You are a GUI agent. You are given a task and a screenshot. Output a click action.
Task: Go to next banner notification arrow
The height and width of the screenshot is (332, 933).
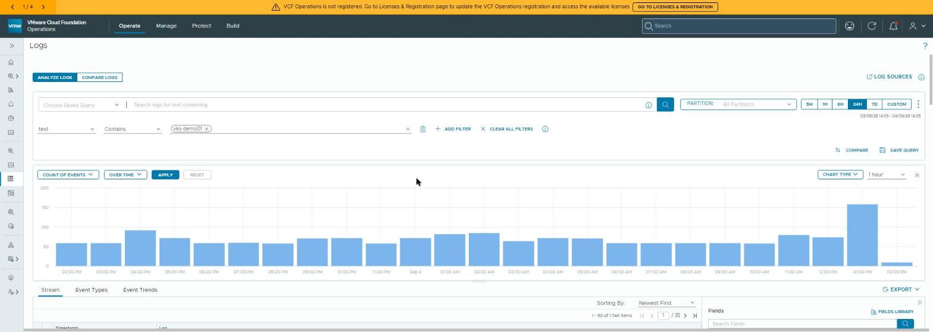(x=44, y=7)
